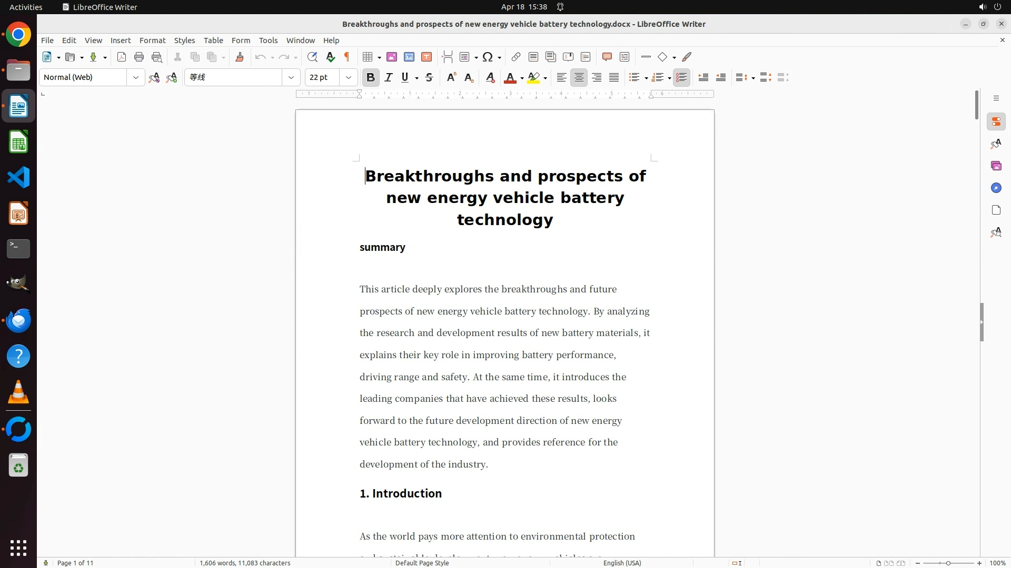Image resolution: width=1011 pixels, height=568 pixels.
Task: Expand the paragraph style dropdown
Action: pos(135,77)
